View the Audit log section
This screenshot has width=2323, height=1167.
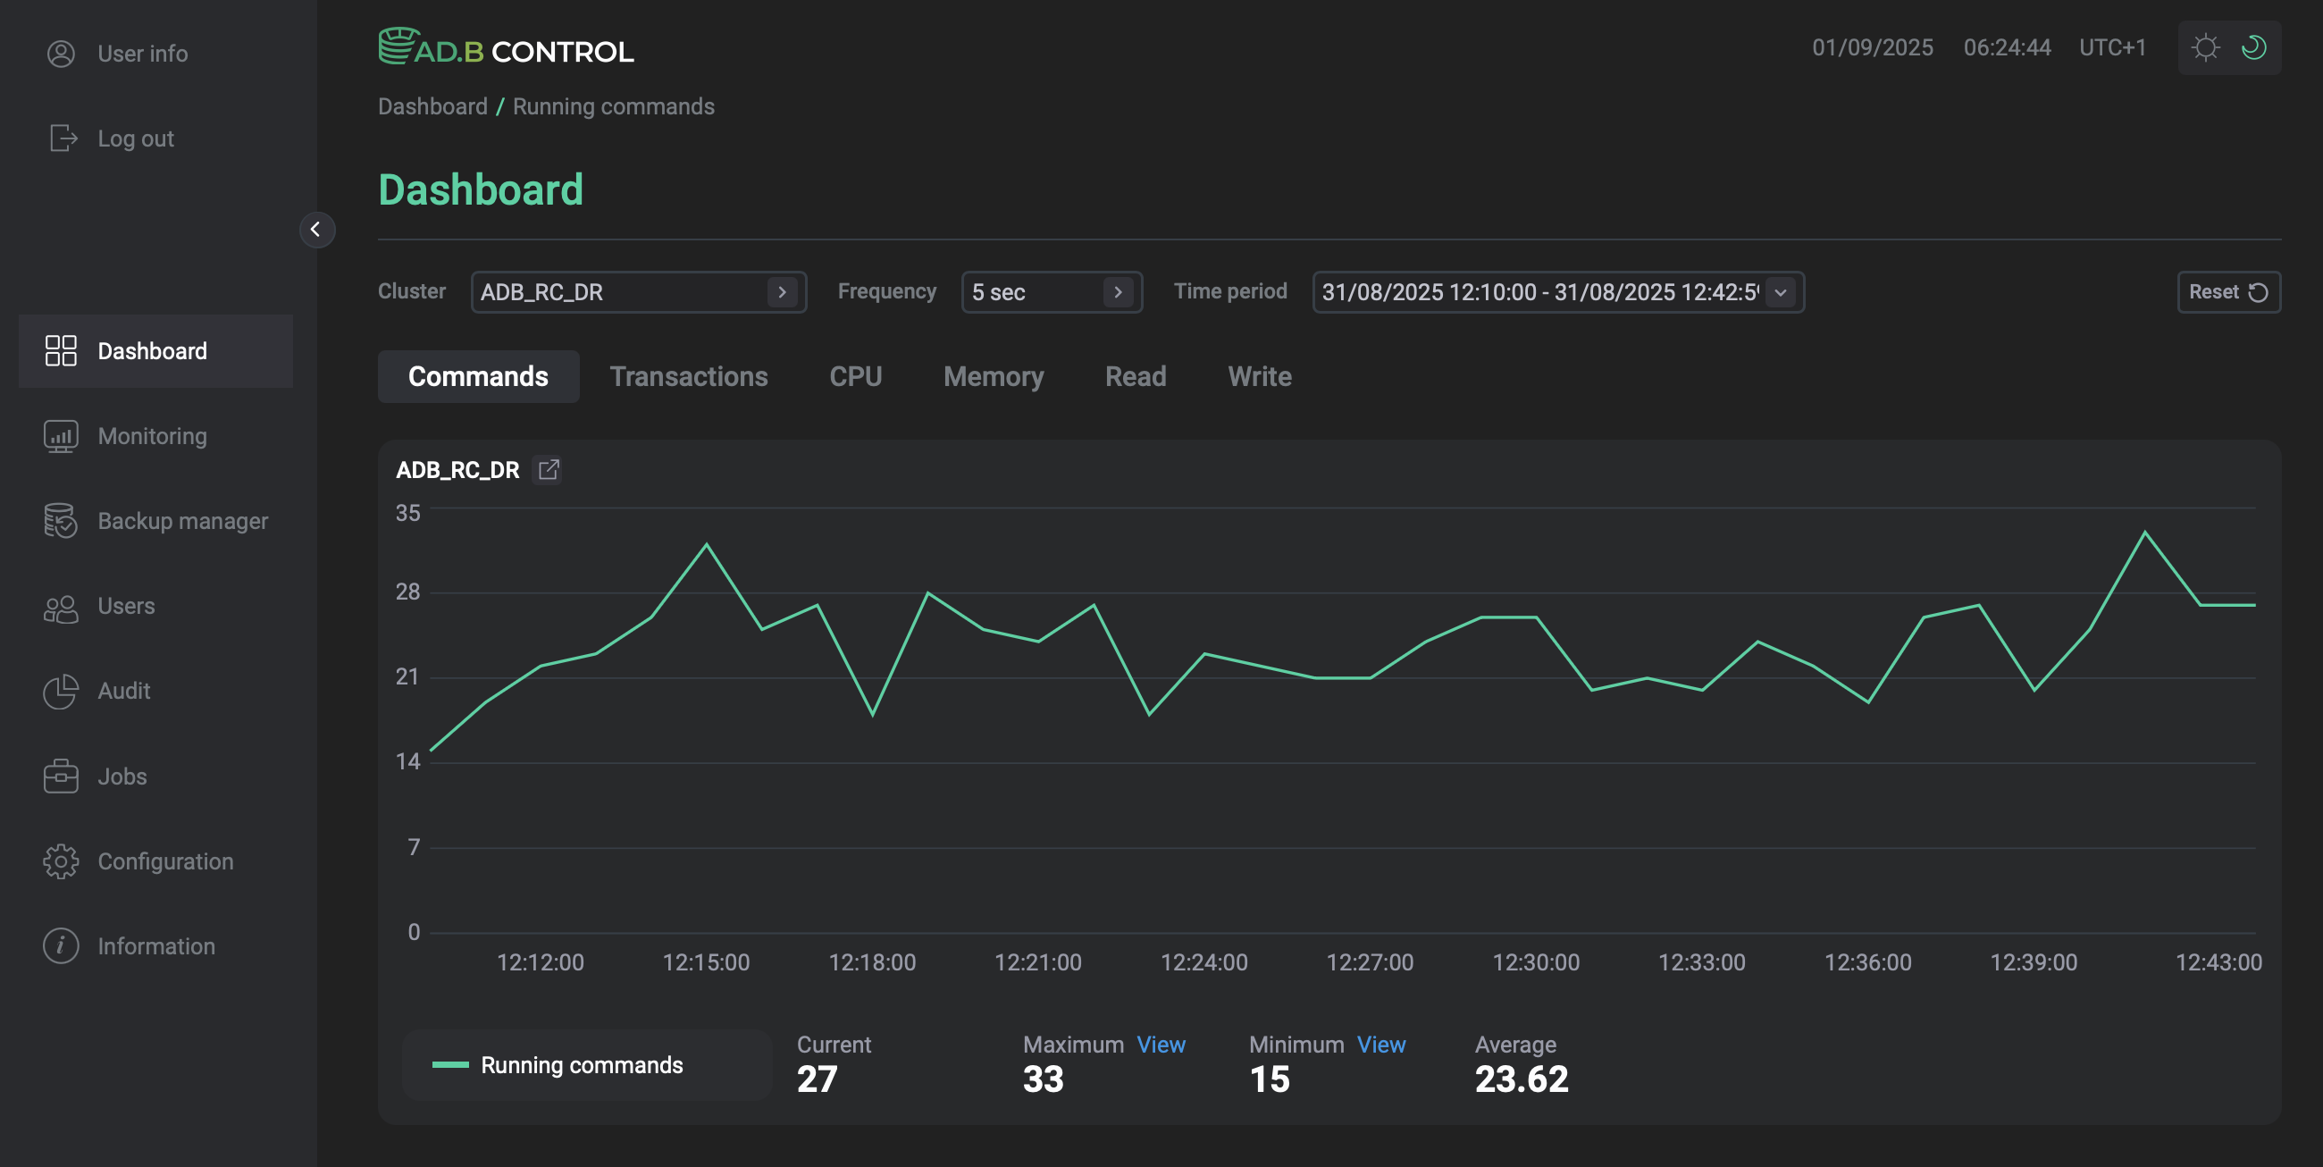tap(123, 691)
